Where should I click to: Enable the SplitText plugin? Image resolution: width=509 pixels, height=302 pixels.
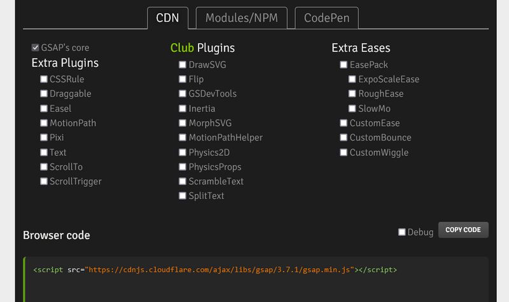click(183, 196)
